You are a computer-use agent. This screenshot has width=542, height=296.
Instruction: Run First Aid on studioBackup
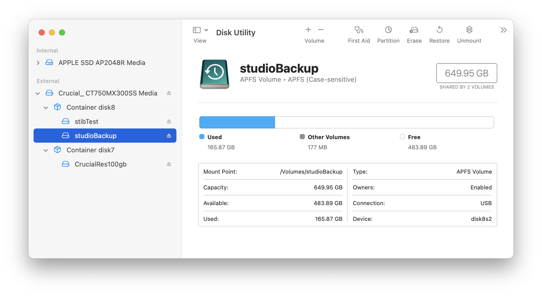point(359,33)
